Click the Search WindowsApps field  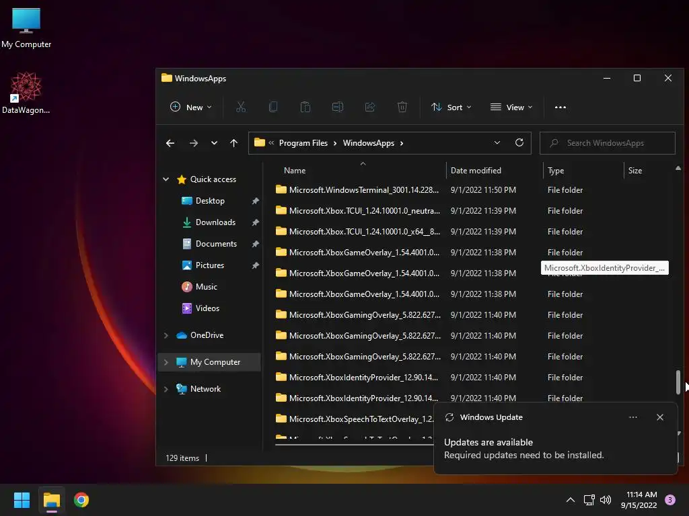coord(608,143)
